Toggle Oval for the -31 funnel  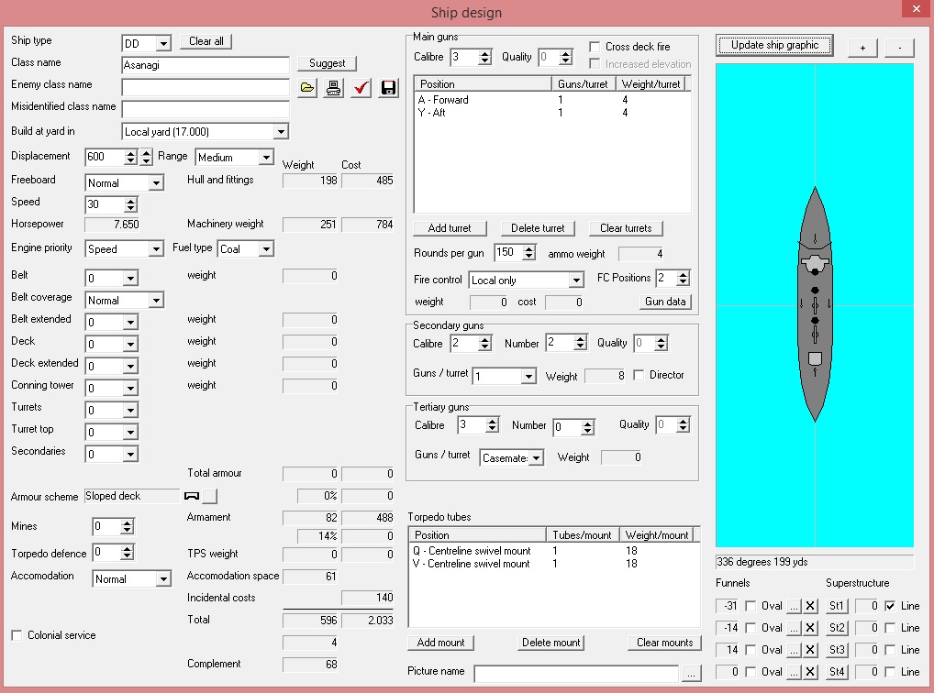pyautogui.click(x=751, y=606)
